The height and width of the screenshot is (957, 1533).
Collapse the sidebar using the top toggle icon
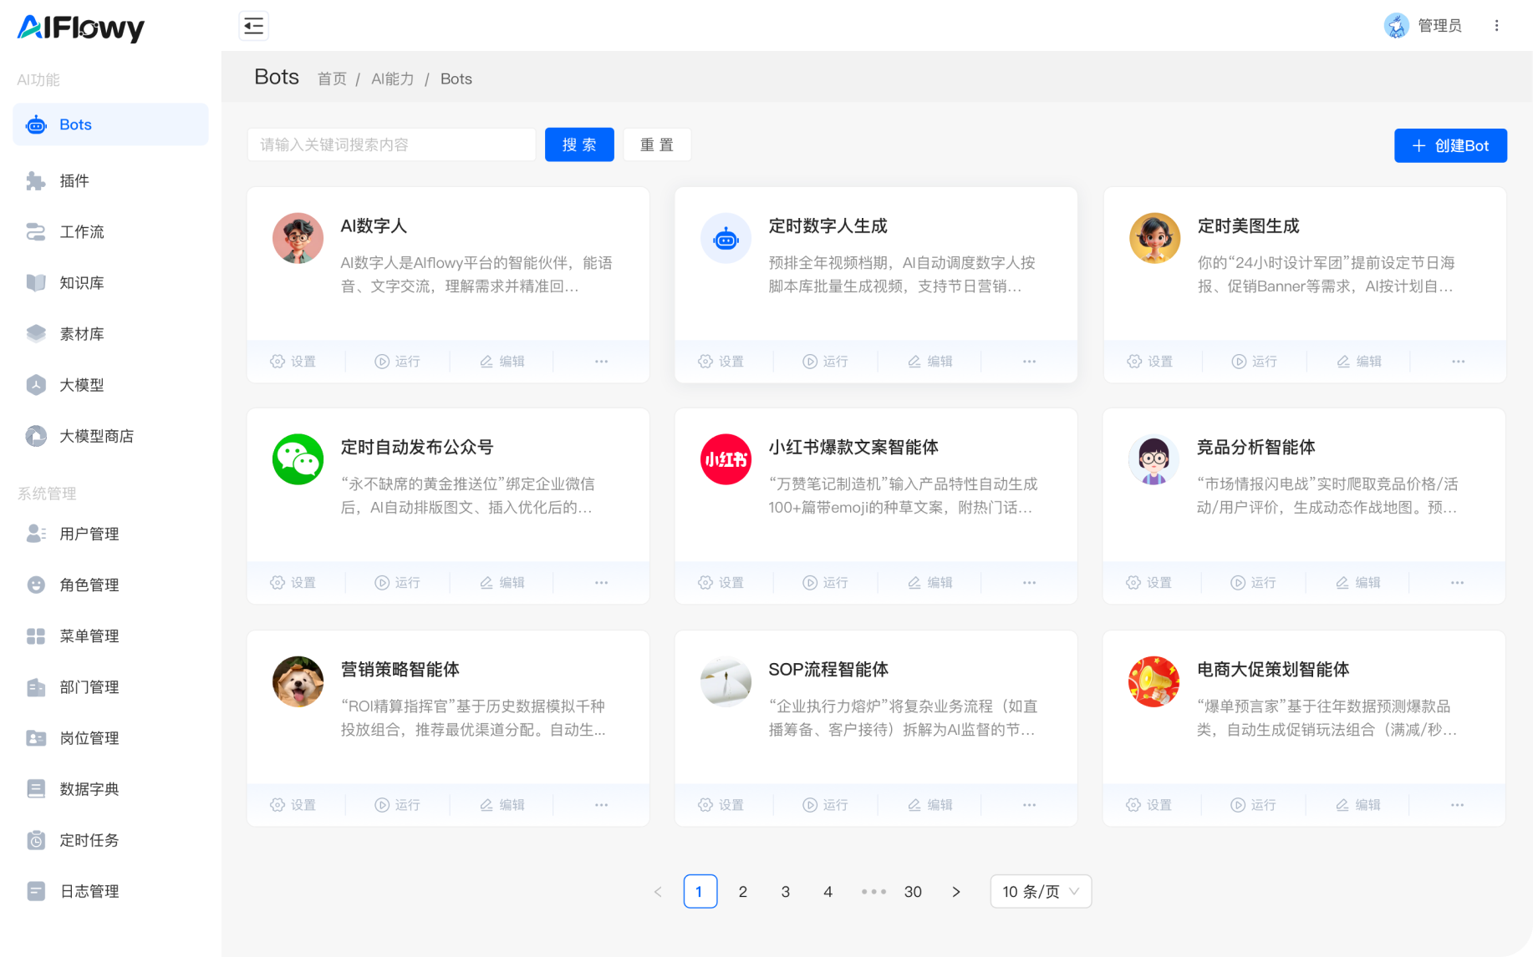tap(253, 26)
